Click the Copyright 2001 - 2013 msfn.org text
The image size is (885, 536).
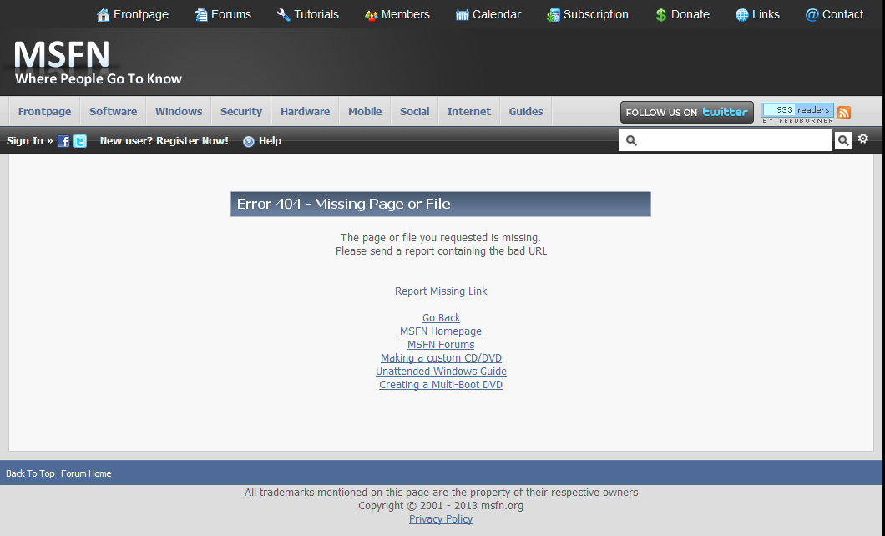[441, 506]
